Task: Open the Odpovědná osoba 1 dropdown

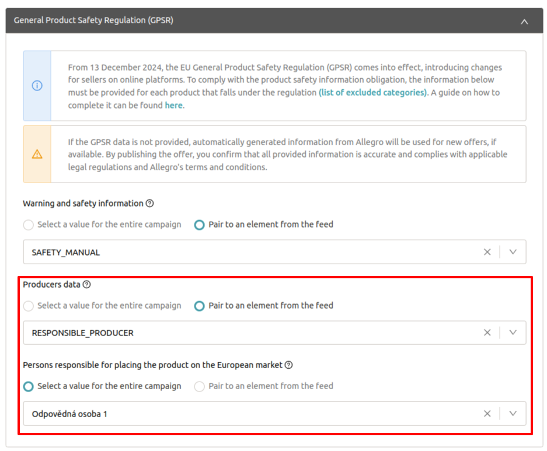Action: coord(513,414)
